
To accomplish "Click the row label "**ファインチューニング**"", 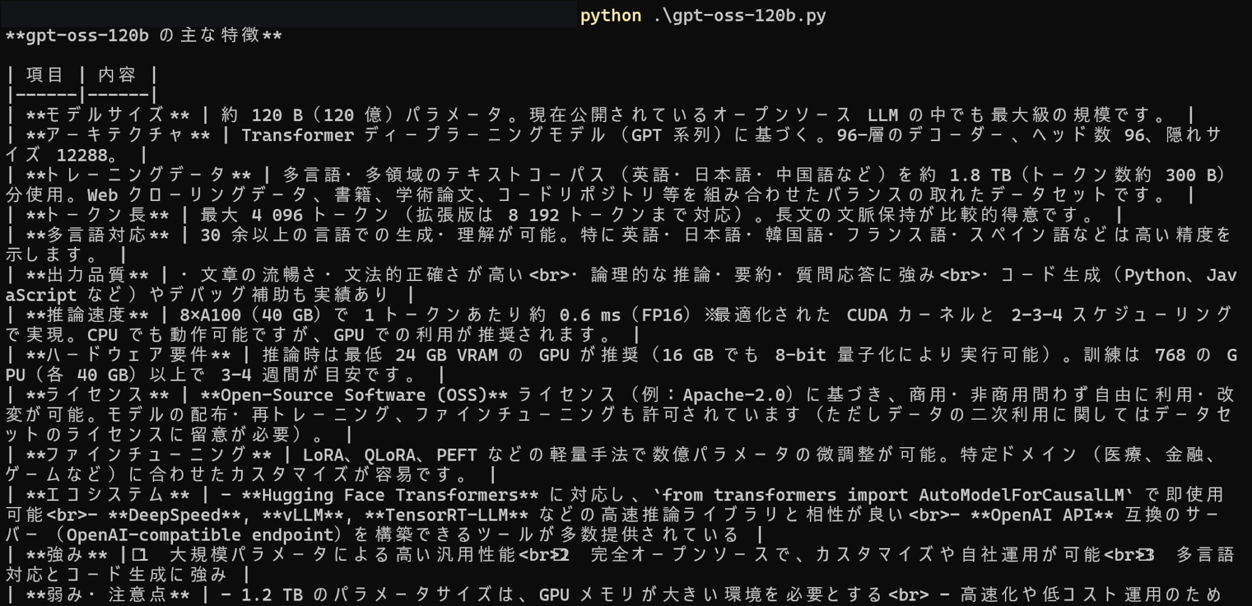I will [x=149, y=455].
